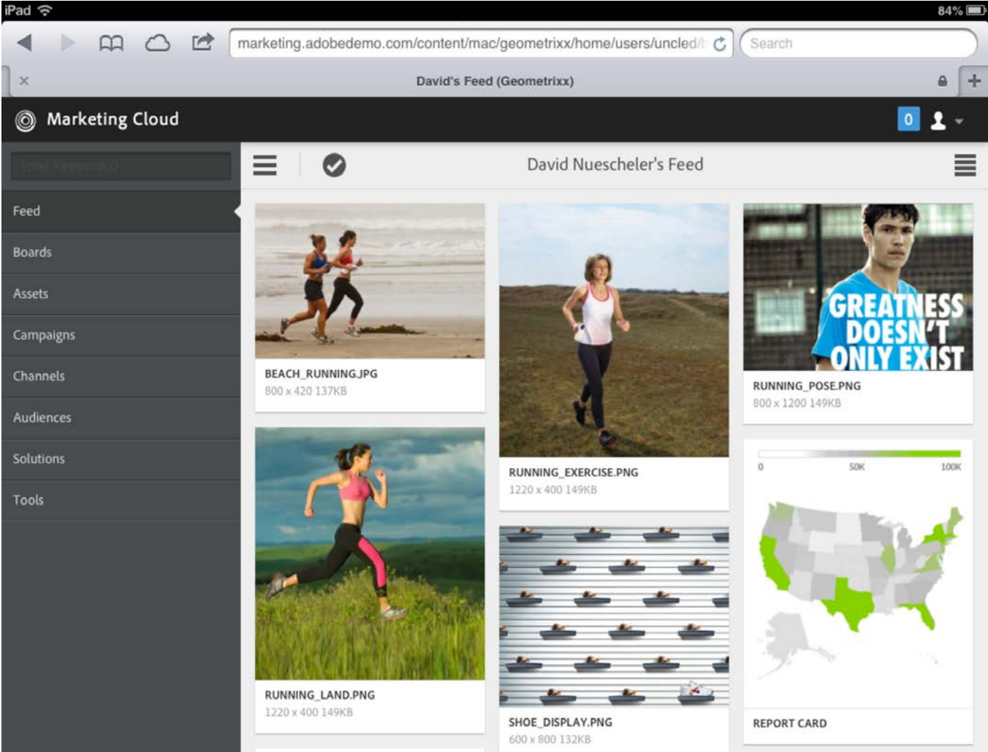Click the SHOE_DISPLAY.PNG file name
The width and height of the screenshot is (988, 752).
(x=560, y=722)
